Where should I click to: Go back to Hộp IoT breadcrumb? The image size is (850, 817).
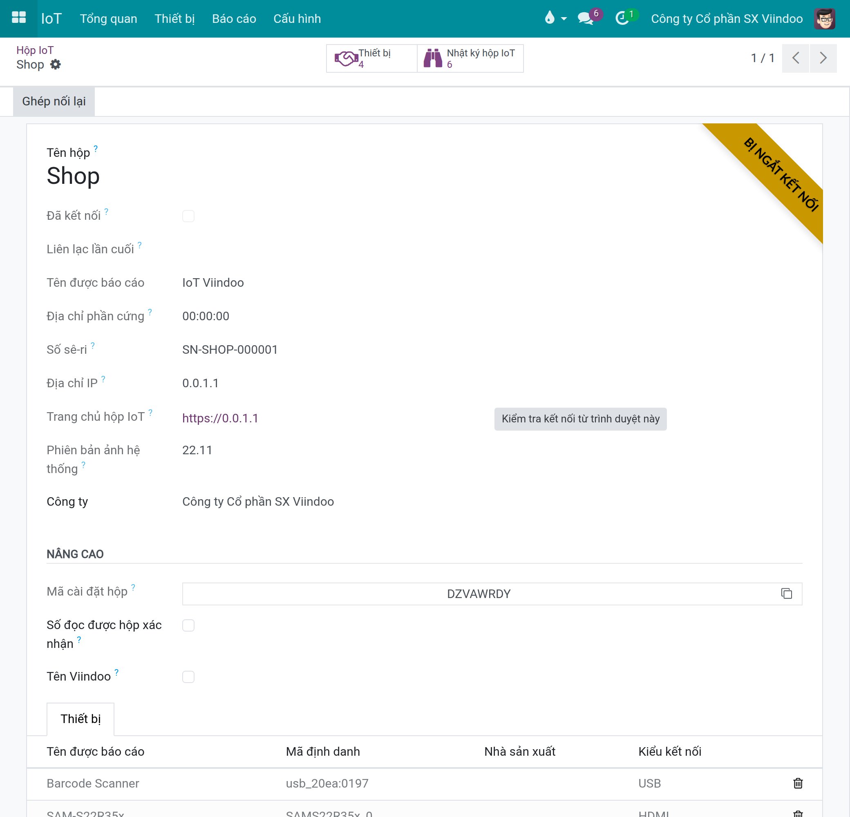[x=35, y=50]
